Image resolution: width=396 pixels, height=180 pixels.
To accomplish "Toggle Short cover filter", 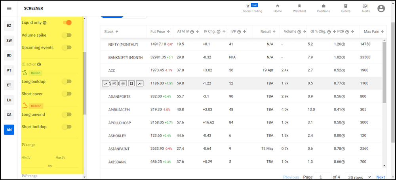I will [67, 94].
